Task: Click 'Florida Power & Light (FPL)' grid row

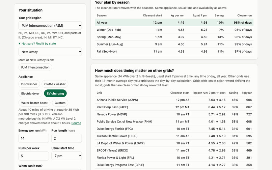Action: [174, 158]
